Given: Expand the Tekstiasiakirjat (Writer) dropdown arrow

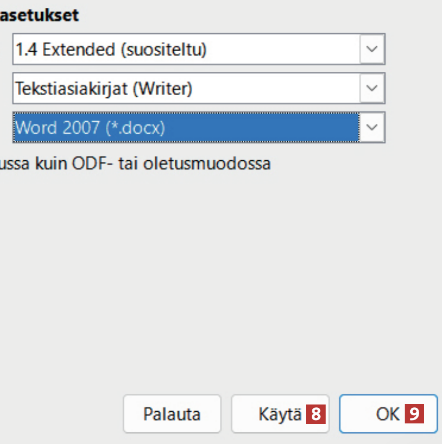Looking at the screenshot, I should pyautogui.click(x=372, y=89).
